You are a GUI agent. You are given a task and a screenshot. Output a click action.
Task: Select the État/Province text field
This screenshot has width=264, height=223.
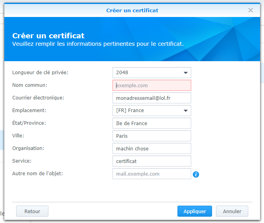151,123
